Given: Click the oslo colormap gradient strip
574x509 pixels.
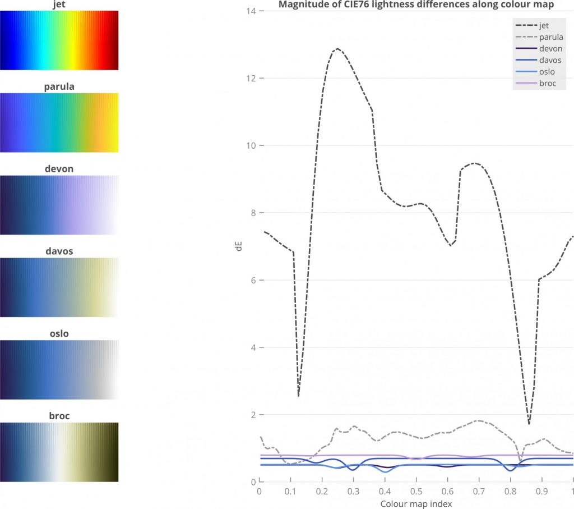Looking at the screenshot, I should tap(59, 369).
